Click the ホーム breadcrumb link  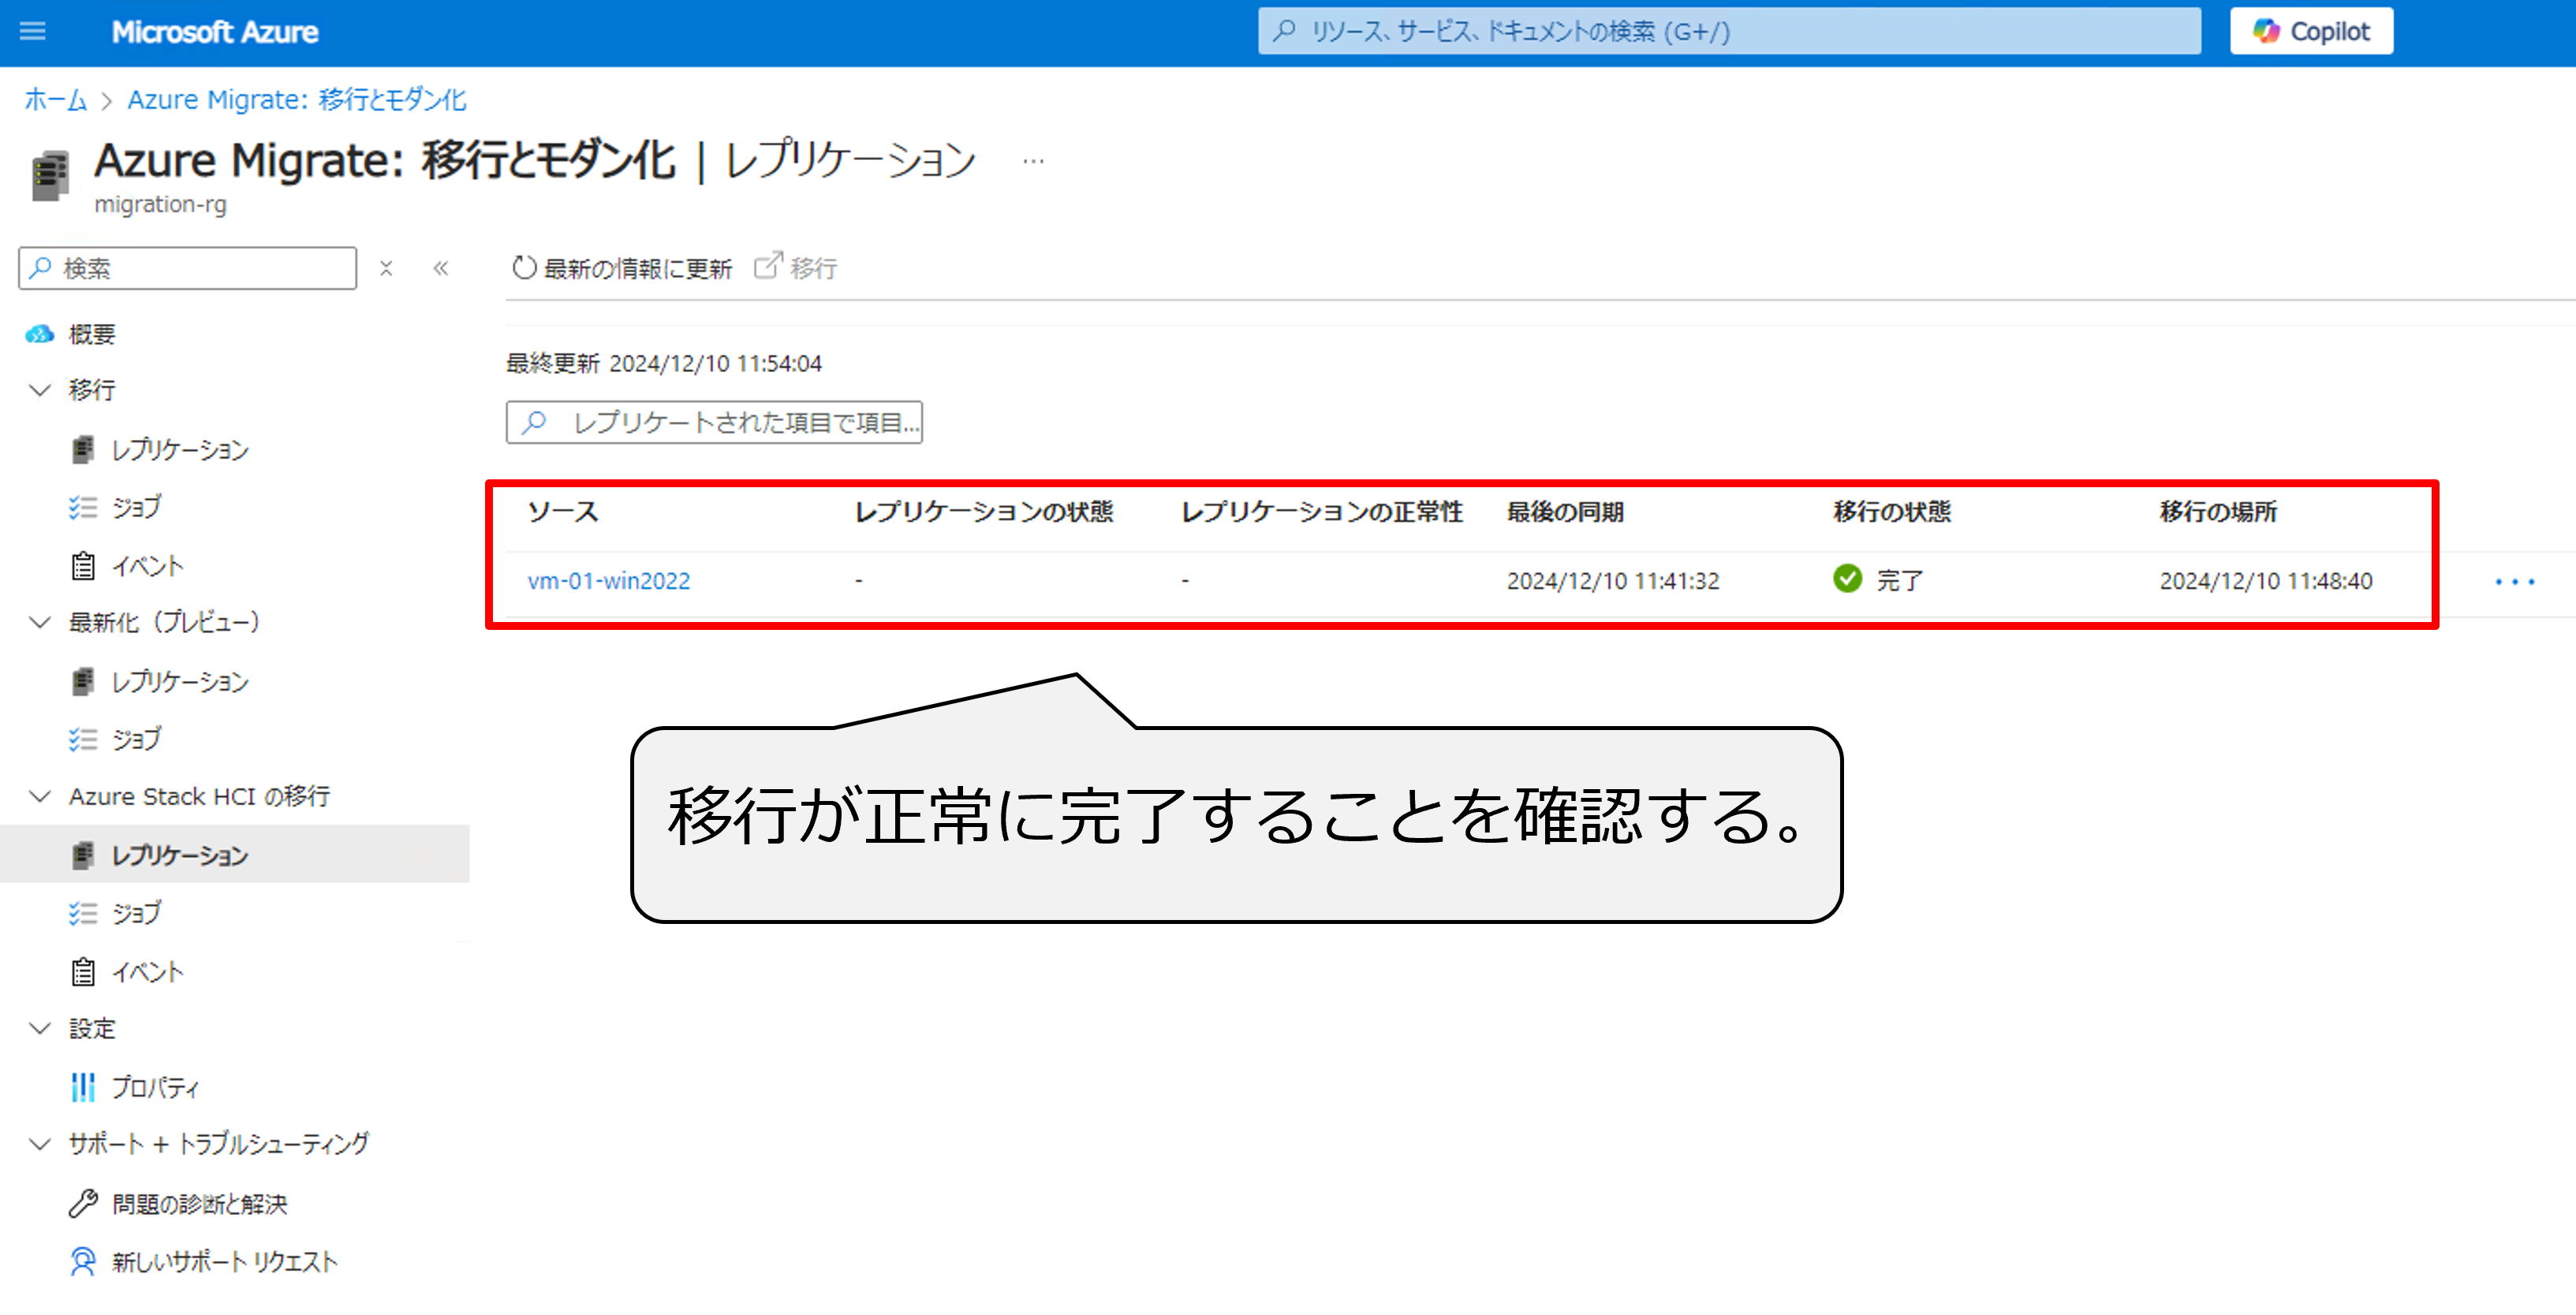pos(55,100)
